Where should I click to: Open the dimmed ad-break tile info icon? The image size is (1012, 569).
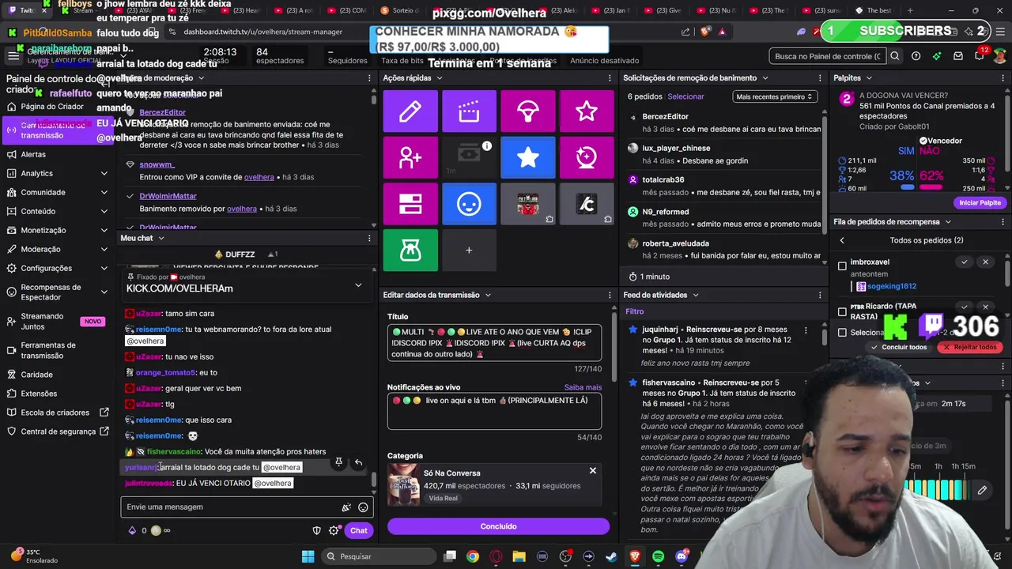pyautogui.click(x=487, y=145)
